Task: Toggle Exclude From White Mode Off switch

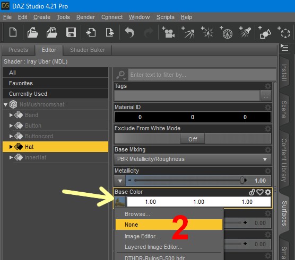Action: click(x=193, y=139)
